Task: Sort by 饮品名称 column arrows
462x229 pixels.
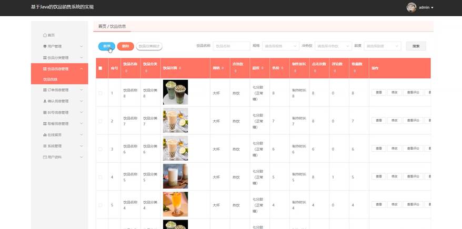Action: [126, 71]
